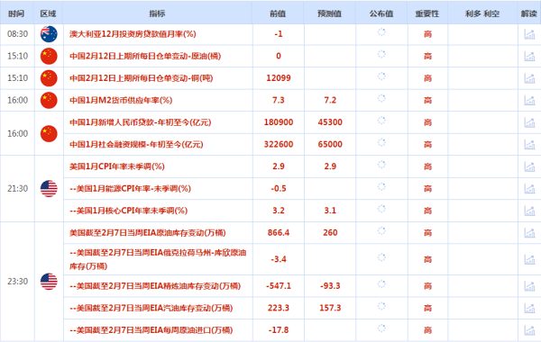Open chart analysis icon for Australia housing loans row
The image size is (541, 342).
529,34
